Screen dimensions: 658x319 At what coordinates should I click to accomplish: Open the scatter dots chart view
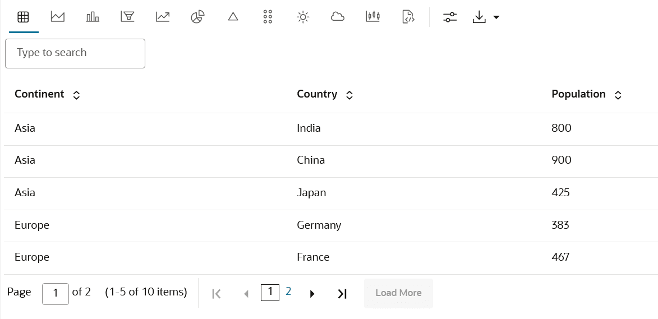pos(268,17)
